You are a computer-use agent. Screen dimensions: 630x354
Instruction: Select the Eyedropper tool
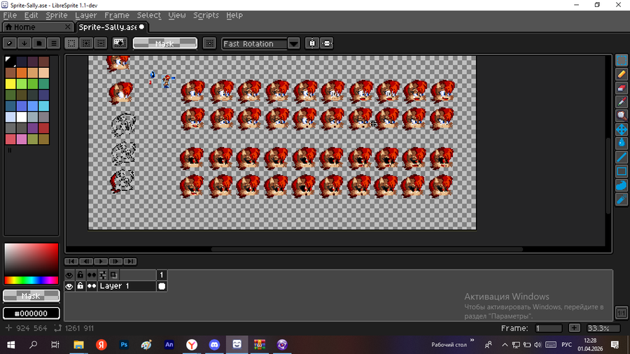click(x=621, y=101)
